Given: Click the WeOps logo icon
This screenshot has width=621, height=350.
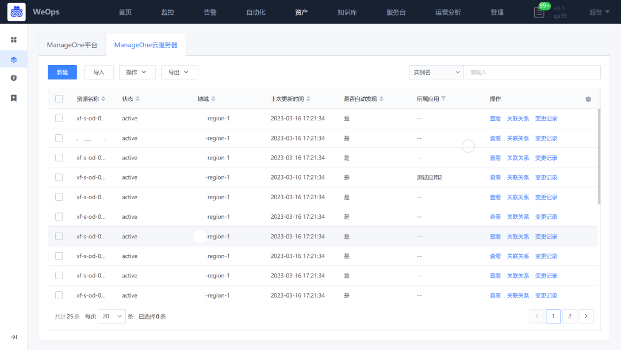Looking at the screenshot, I should (16, 12).
